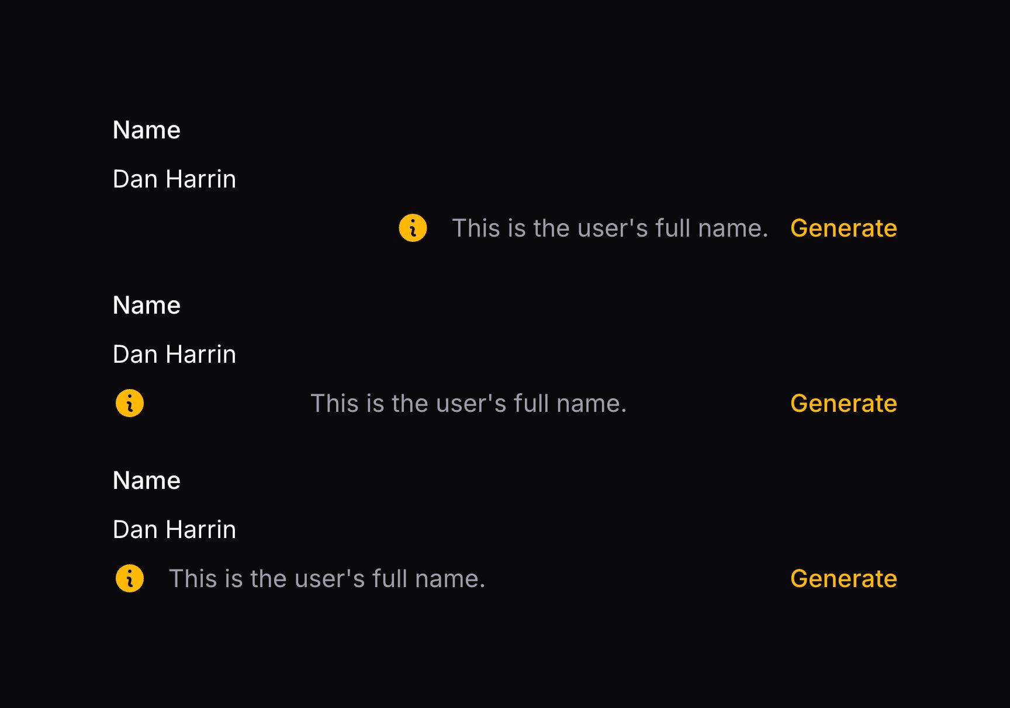Select Dan Harrin in the middle field
This screenshot has height=708, width=1010.
pos(174,353)
